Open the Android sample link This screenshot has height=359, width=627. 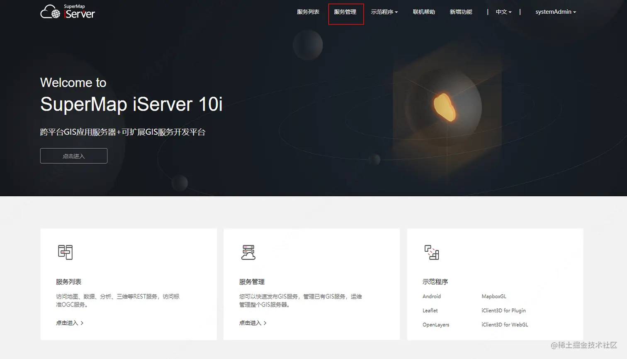(x=432, y=296)
